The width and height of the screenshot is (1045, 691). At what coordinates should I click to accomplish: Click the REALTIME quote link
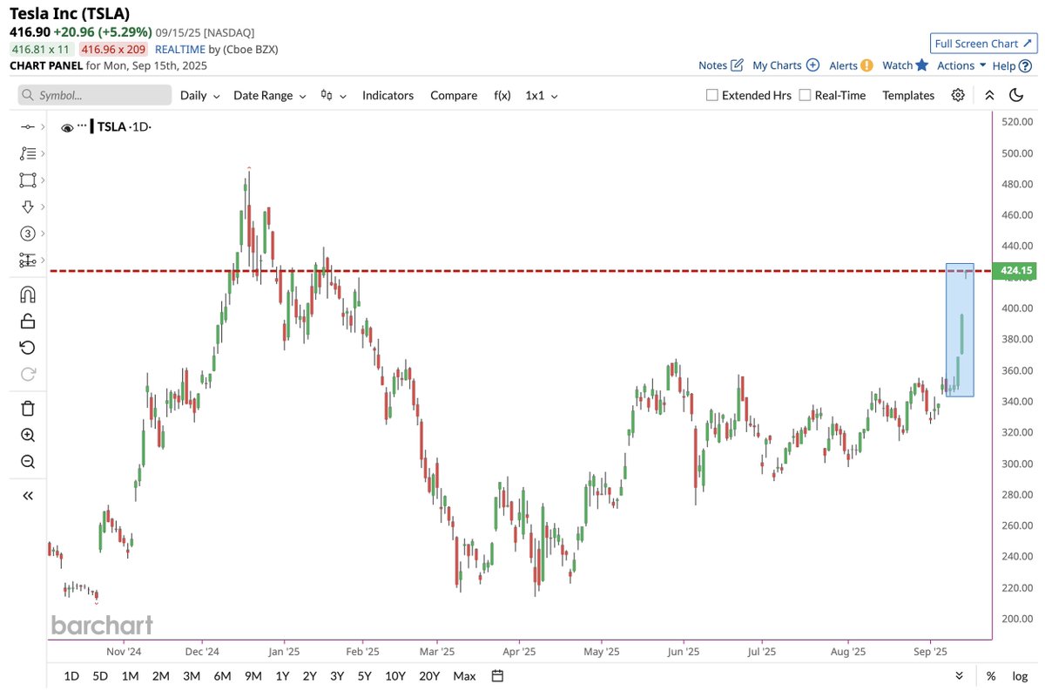tap(179, 50)
